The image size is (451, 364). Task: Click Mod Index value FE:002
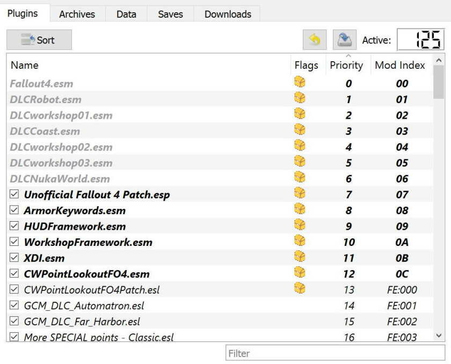pos(402,321)
